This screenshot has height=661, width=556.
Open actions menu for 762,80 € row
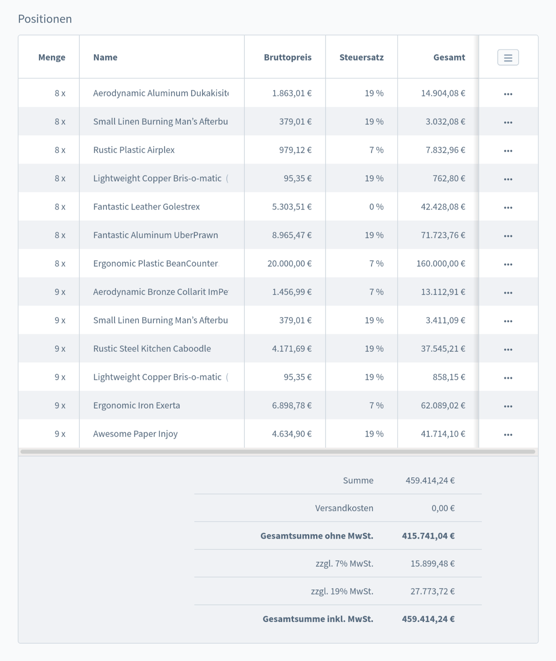tap(508, 179)
